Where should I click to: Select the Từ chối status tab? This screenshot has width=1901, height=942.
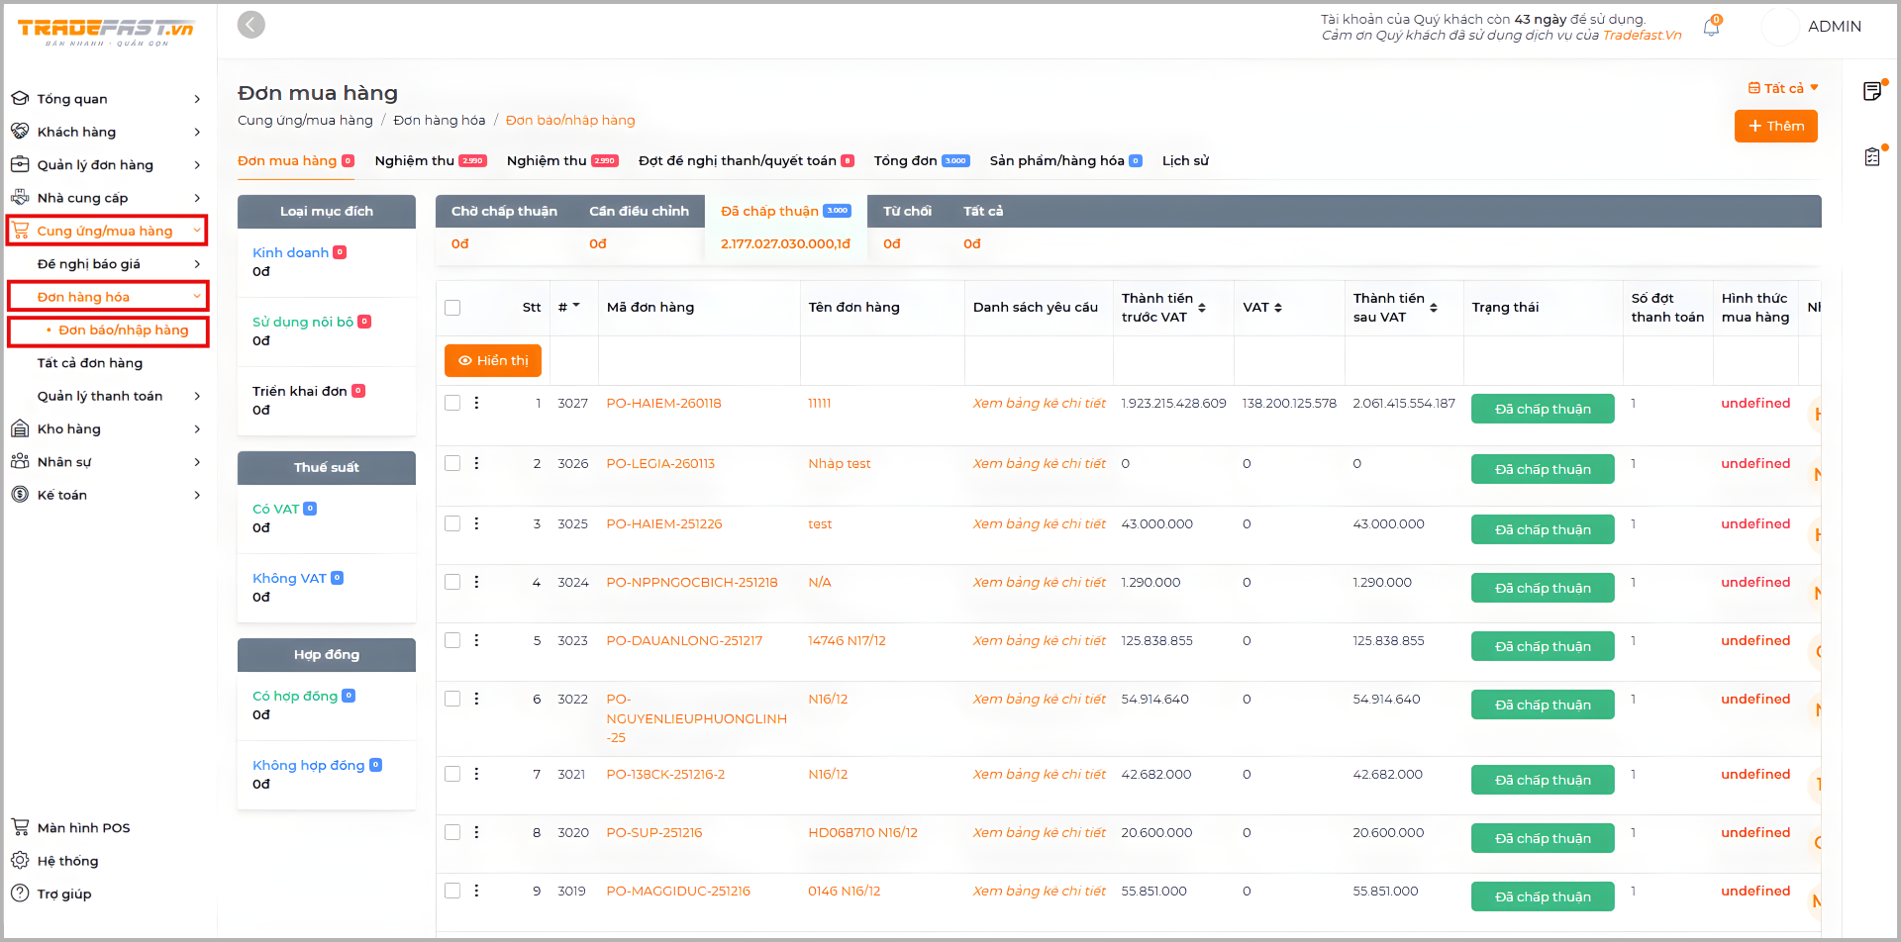click(x=906, y=211)
